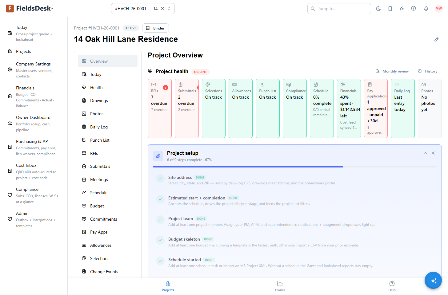Open Photos in project menu
Screen dimensions: 448x295
pos(108,114)
